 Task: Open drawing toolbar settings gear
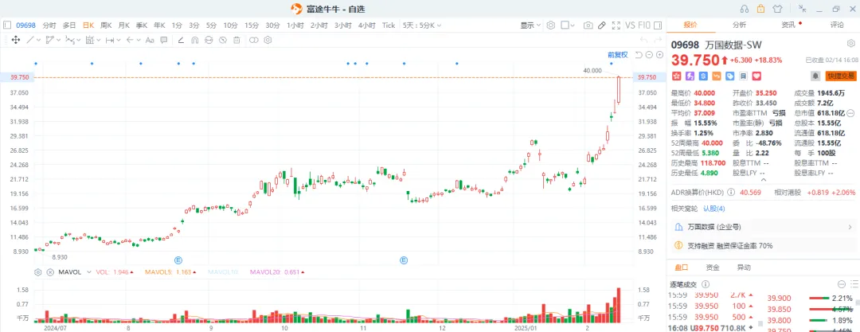point(268,40)
